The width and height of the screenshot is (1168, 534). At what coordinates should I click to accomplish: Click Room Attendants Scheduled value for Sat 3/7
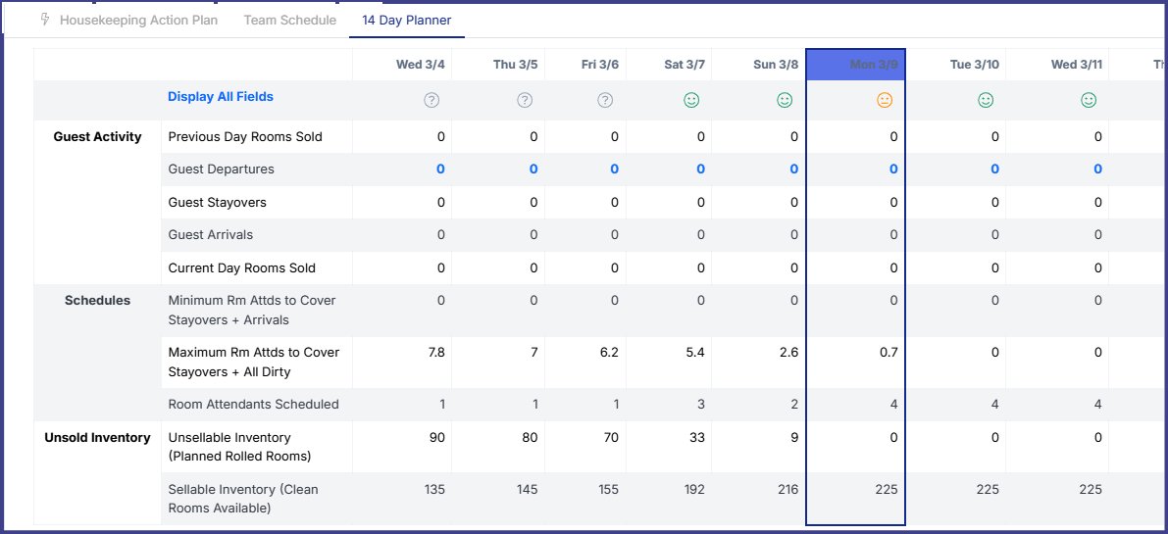pyautogui.click(x=700, y=405)
